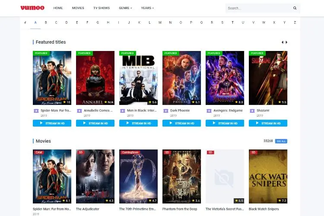Open Black Watch Snipers poster

[268, 177]
